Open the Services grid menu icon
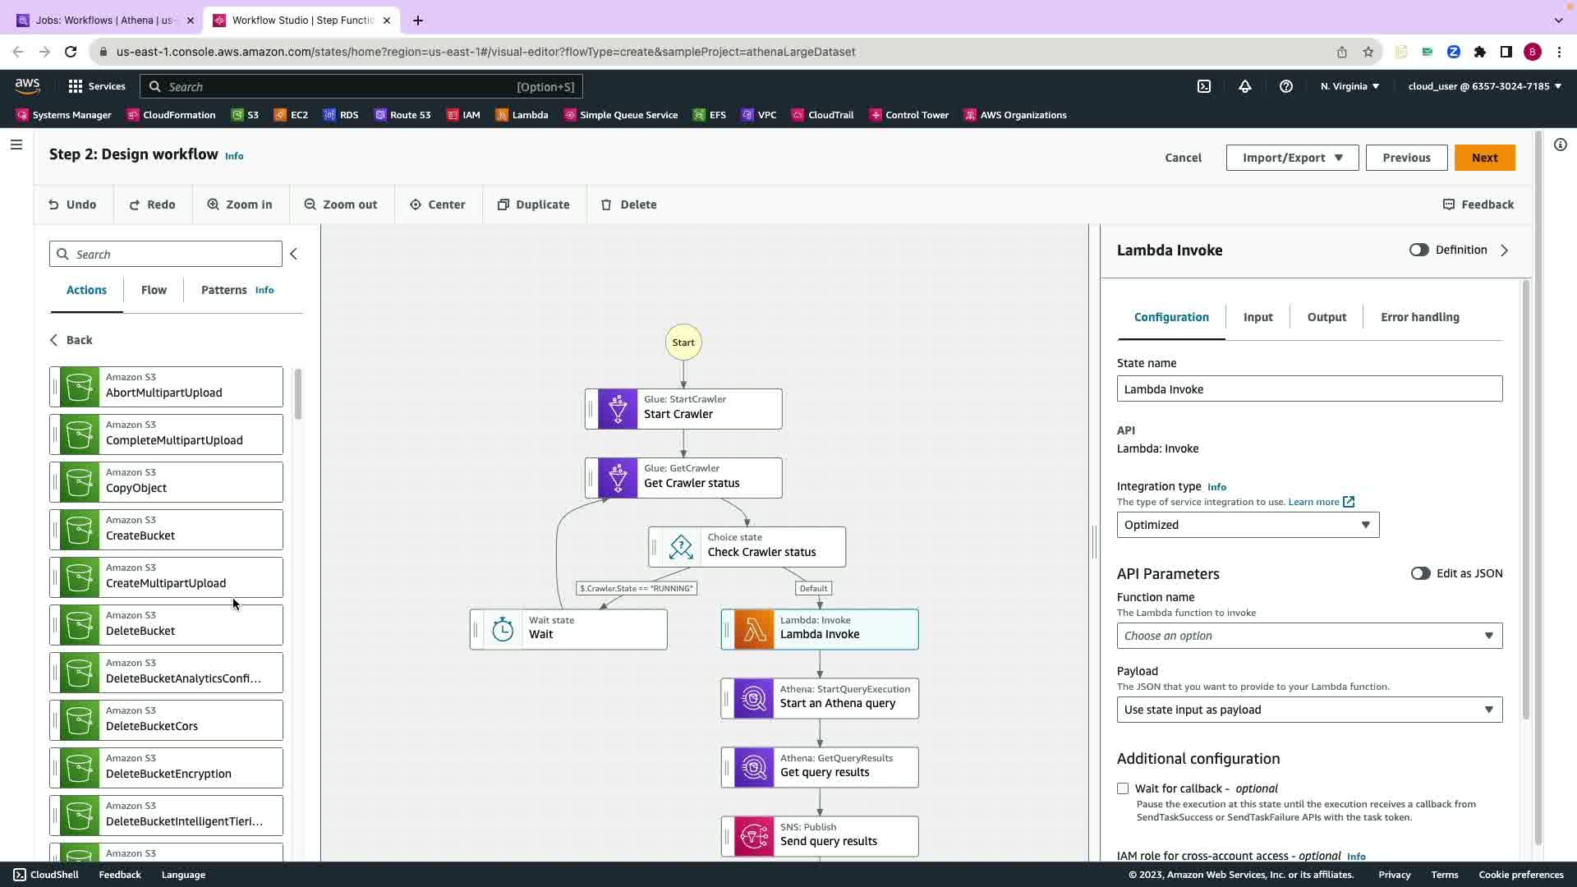The height and width of the screenshot is (887, 1577). click(x=76, y=86)
